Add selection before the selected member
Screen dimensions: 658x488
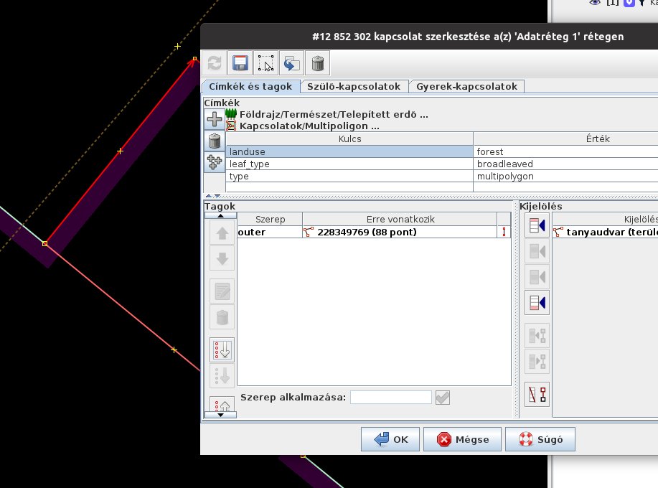point(537,251)
